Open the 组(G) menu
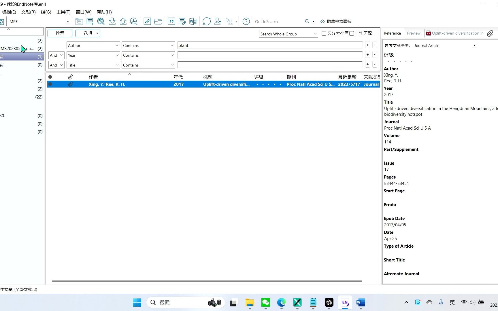The image size is (498, 311). (x=46, y=12)
